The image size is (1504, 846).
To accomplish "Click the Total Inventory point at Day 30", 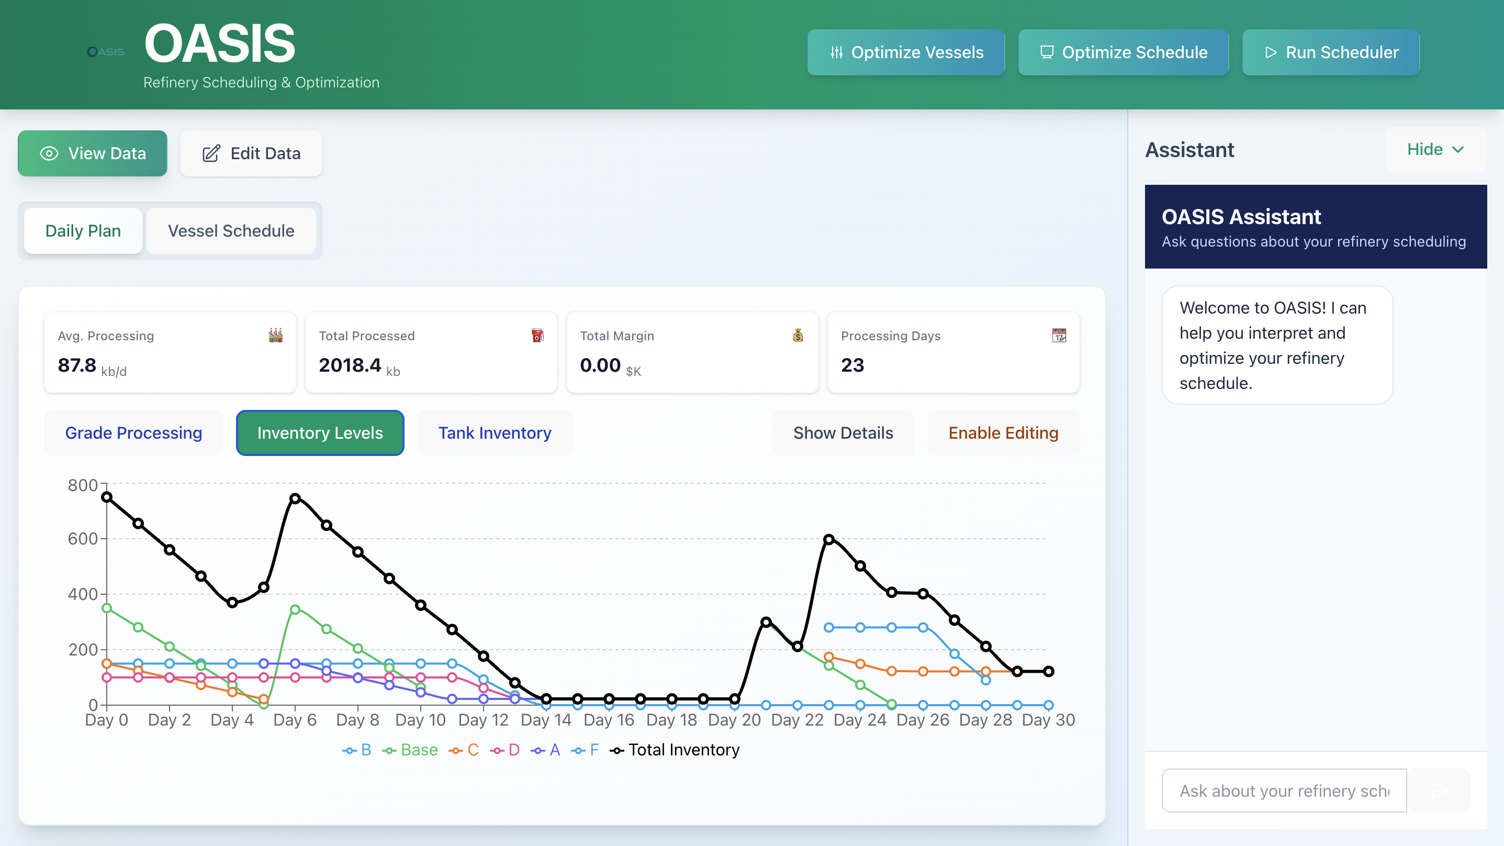I will (x=1049, y=671).
